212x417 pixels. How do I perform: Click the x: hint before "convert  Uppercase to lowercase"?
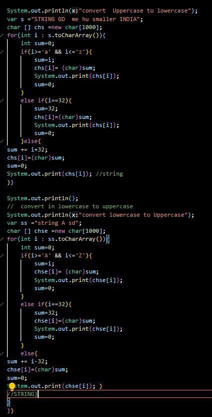[x=75, y=11]
